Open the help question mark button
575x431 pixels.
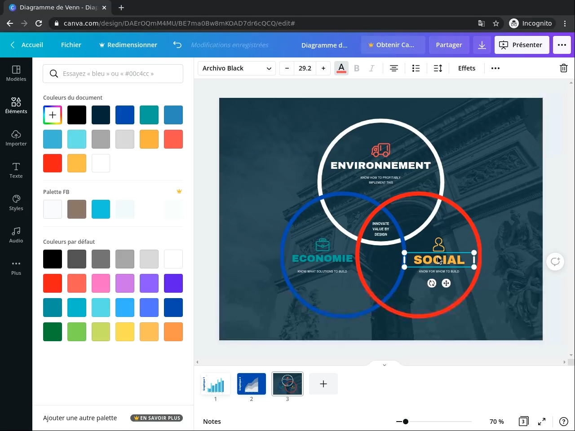tap(564, 421)
